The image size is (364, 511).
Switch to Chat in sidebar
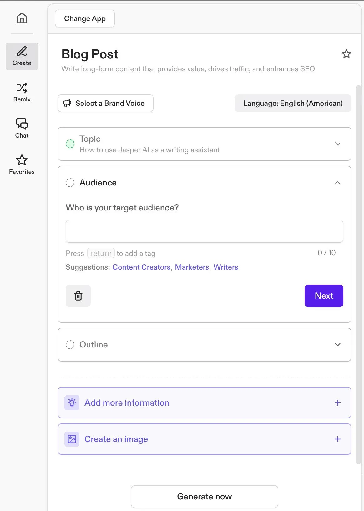[x=22, y=128]
